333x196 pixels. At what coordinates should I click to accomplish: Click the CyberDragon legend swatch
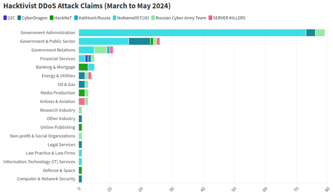19,18
